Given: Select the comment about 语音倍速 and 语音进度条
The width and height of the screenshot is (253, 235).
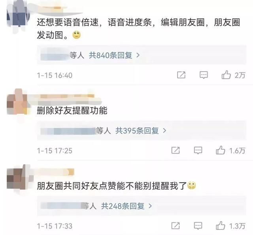Looking at the screenshot, I should (x=138, y=29).
